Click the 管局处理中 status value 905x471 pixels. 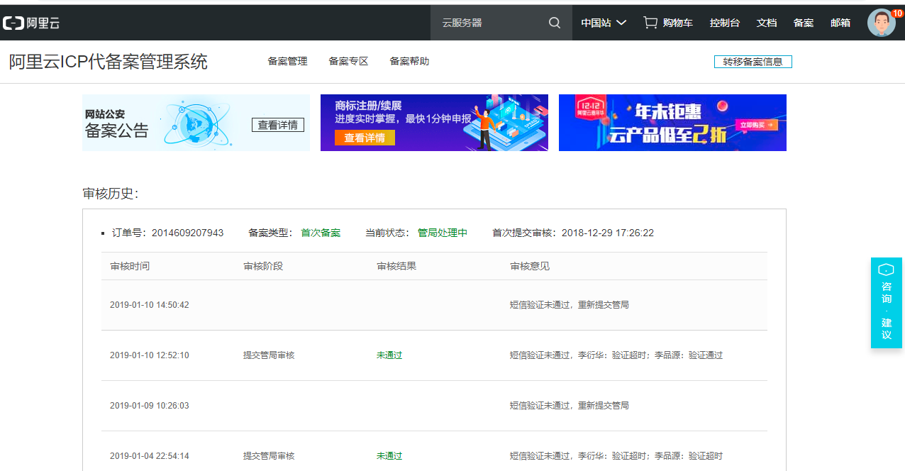pos(443,233)
